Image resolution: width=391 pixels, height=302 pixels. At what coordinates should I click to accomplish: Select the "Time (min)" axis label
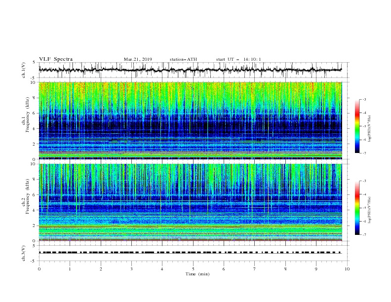(197, 274)
